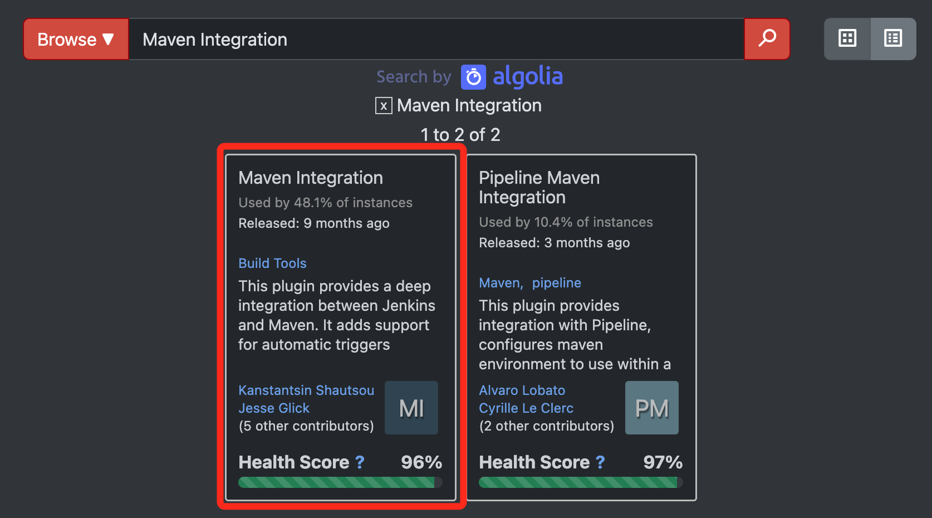Open the Pipeline Maven Integration plugin title
This screenshot has width=932, height=518.
coord(539,187)
